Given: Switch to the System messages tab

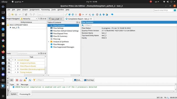Looking at the screenshot, I should [x=14, y=94].
